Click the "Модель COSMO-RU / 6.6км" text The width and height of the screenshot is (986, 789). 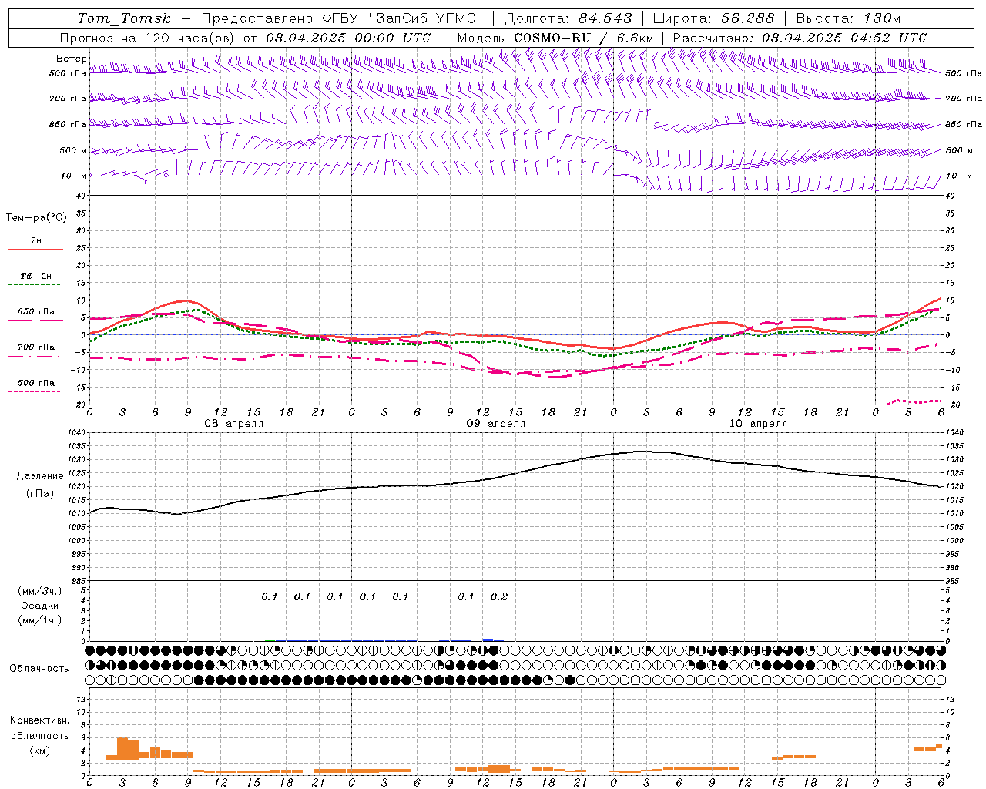tap(555, 38)
